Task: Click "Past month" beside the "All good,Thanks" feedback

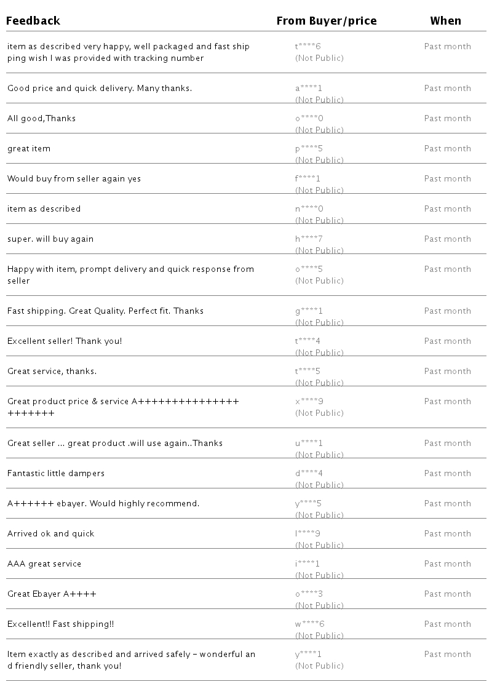Action: coord(447,119)
